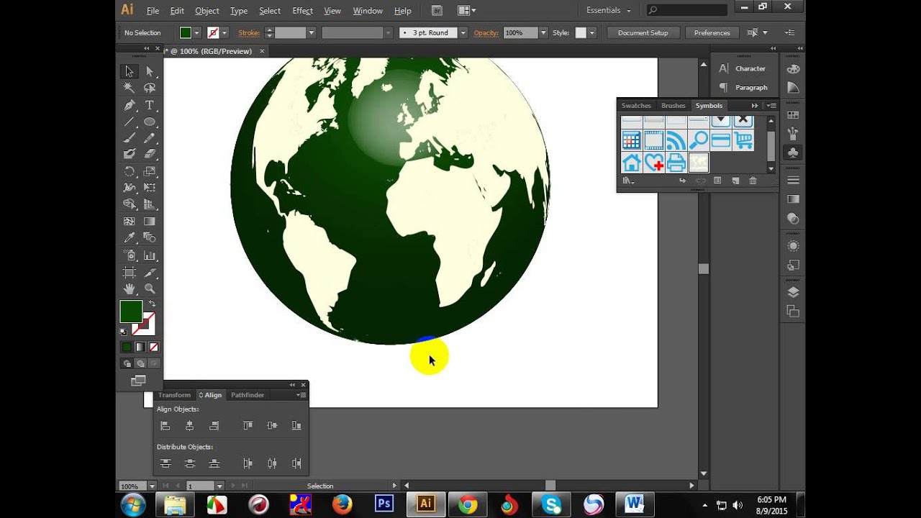Image resolution: width=921 pixels, height=518 pixels.
Task: Click Horizontal Align Left in Align panel
Action: coord(165,426)
